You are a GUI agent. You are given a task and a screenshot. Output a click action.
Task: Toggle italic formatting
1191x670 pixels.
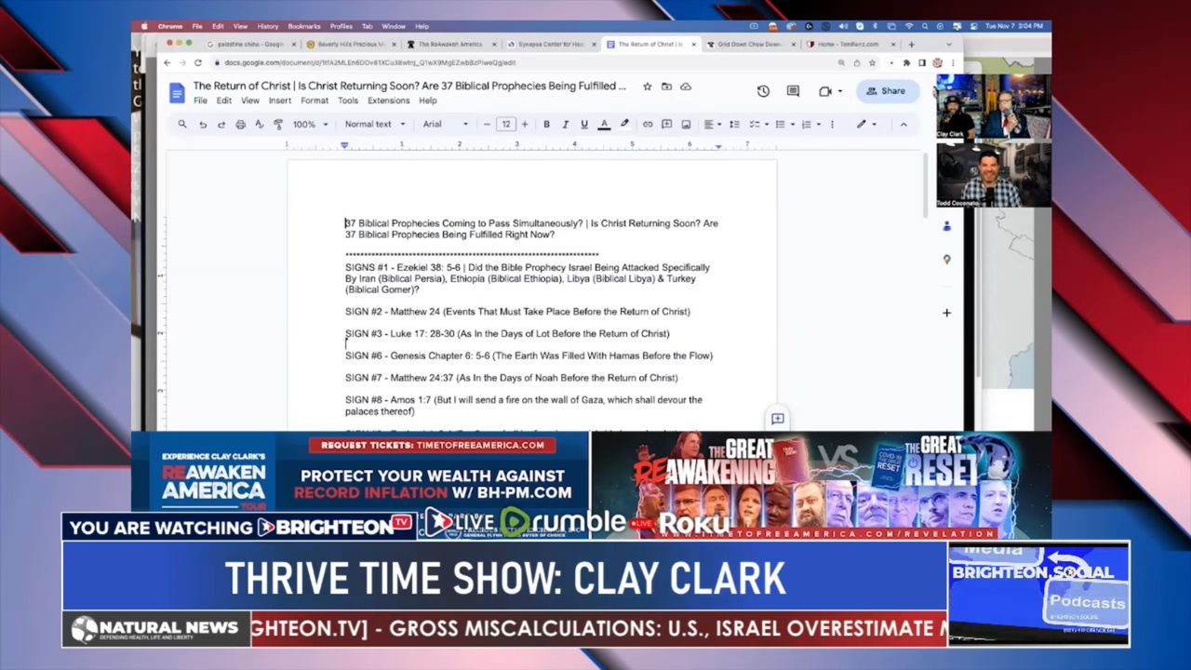click(x=565, y=125)
